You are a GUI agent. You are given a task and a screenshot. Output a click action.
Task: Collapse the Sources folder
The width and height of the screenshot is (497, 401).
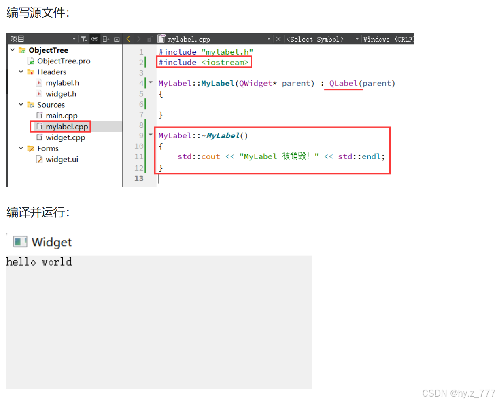click(21, 104)
